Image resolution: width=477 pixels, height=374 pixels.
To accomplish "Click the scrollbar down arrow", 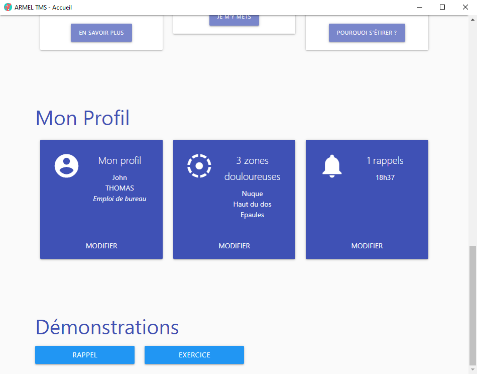I will (x=472, y=369).
